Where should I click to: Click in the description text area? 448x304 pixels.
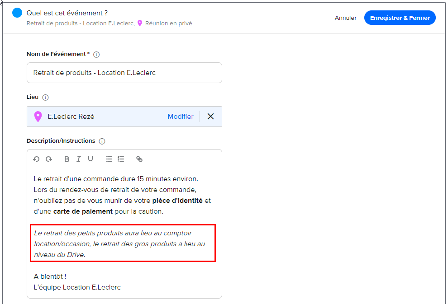(x=124, y=233)
